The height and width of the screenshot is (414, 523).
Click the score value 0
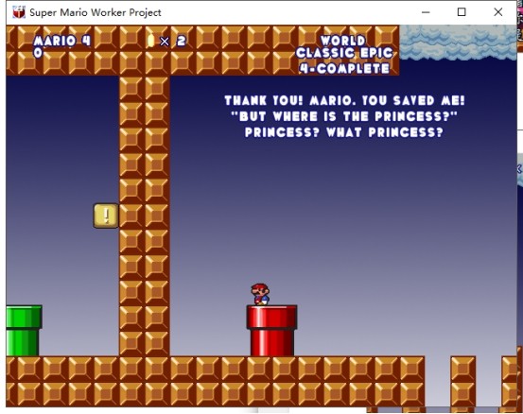click(38, 53)
